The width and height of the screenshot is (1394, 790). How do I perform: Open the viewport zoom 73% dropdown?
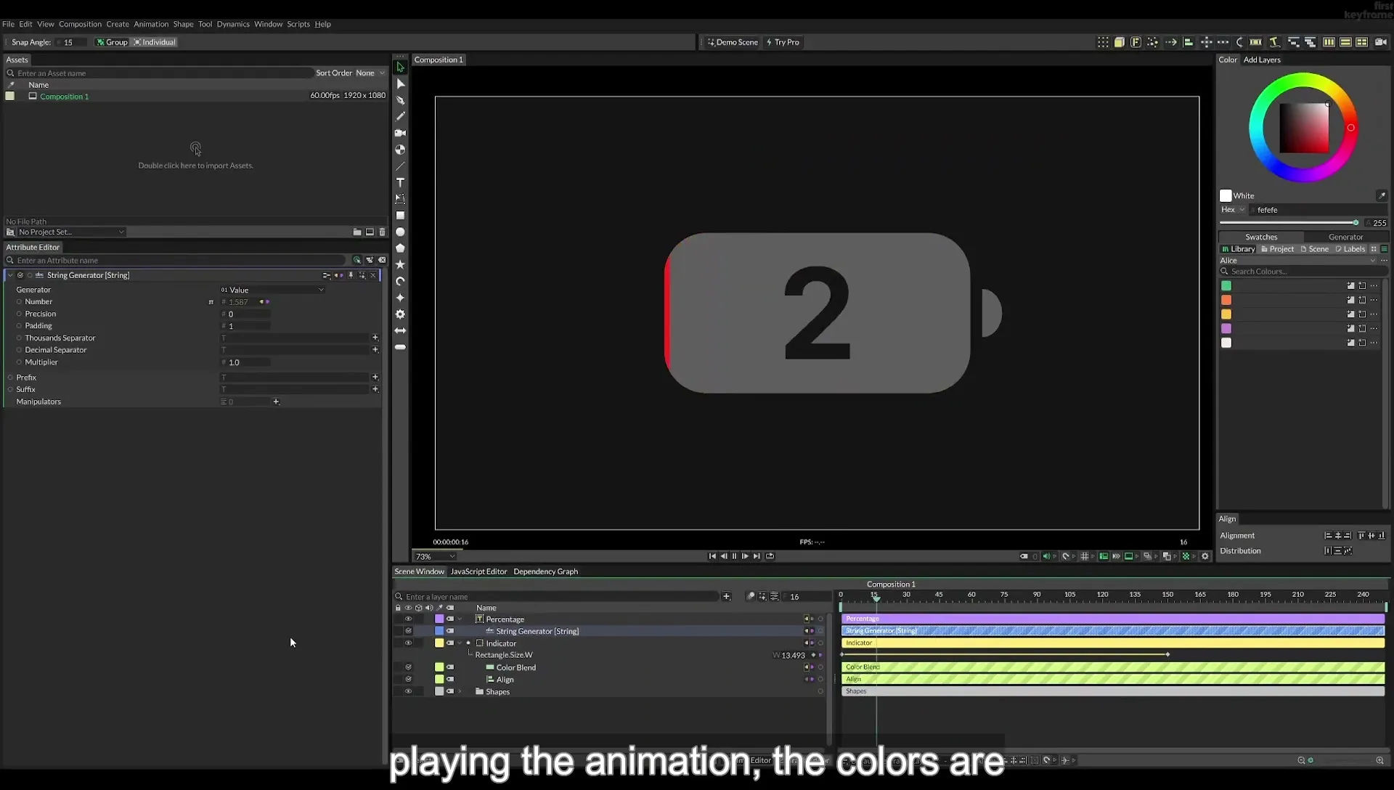point(435,556)
